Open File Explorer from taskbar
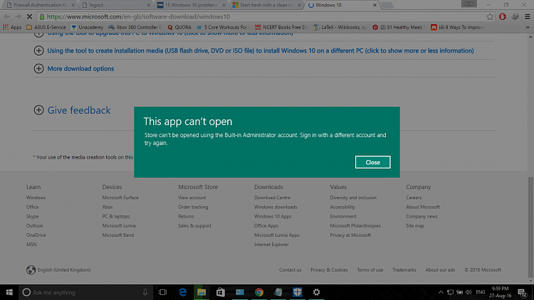 pyautogui.click(x=201, y=292)
